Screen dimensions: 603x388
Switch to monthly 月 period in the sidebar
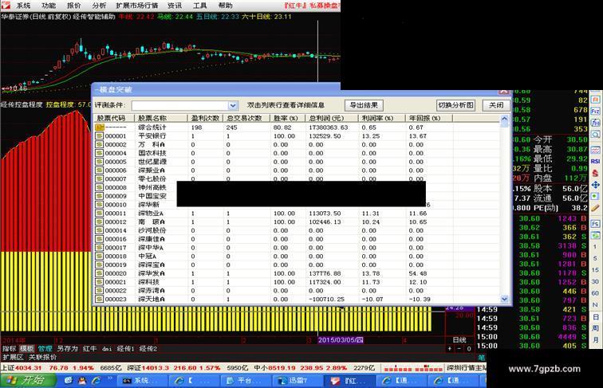click(x=595, y=340)
